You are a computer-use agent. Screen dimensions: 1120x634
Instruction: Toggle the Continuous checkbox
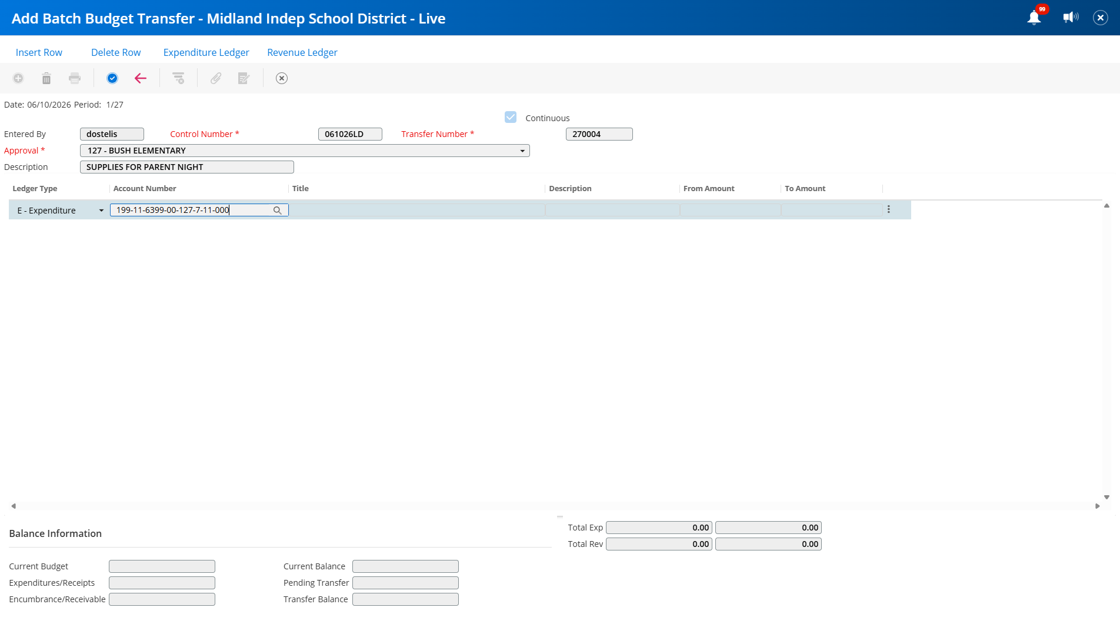pos(511,118)
